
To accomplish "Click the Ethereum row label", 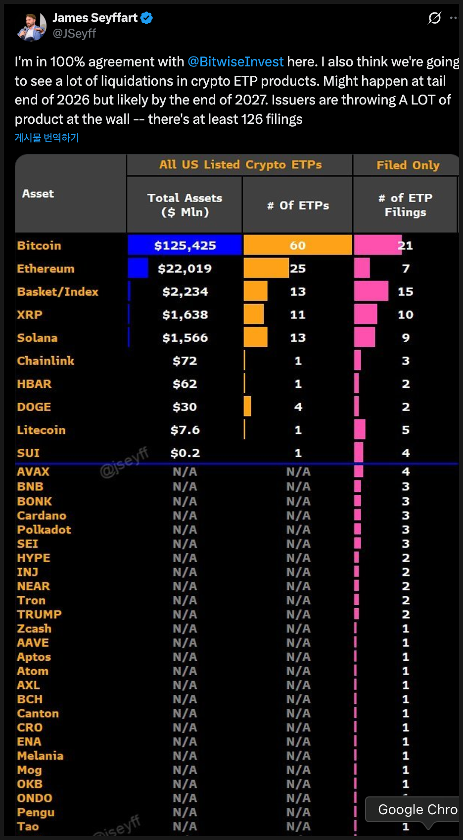I will pyautogui.click(x=46, y=268).
